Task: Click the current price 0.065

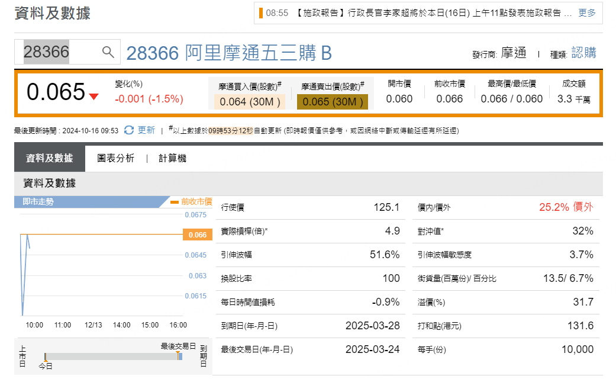Action: [56, 92]
